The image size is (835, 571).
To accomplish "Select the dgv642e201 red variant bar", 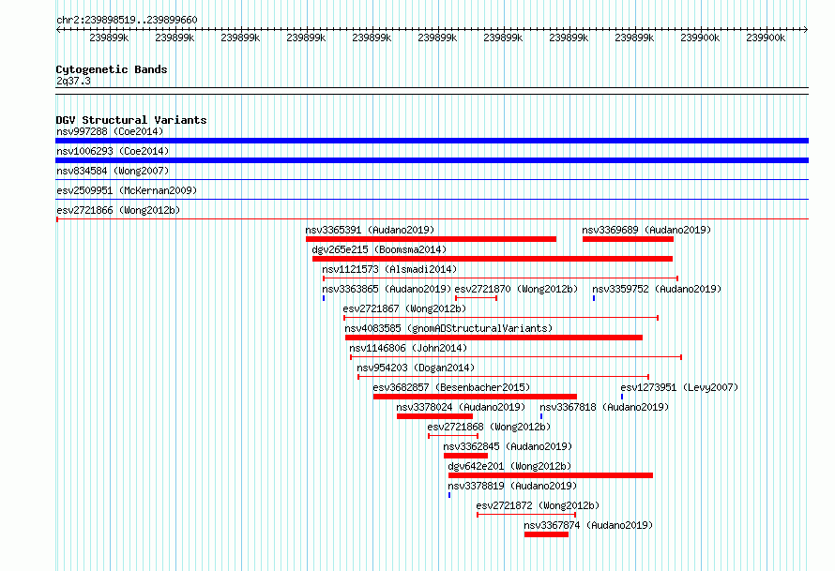I will tap(551, 475).
